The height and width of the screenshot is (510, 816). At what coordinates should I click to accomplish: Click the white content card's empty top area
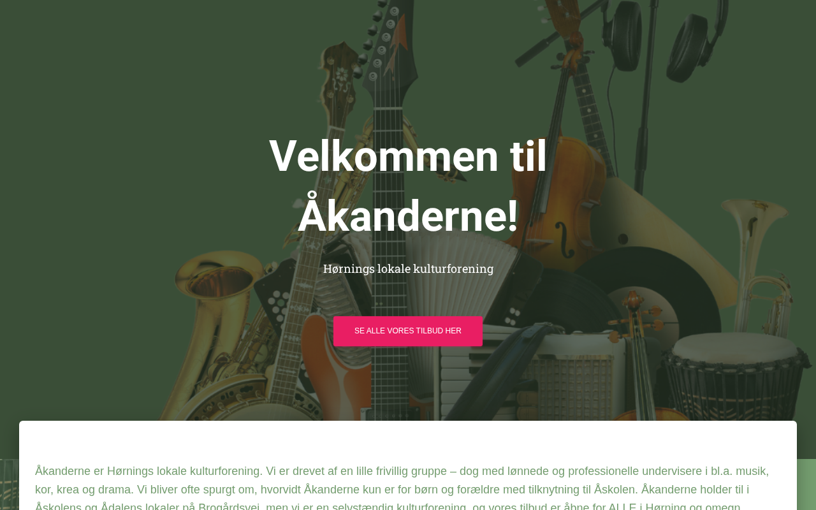pos(408,440)
